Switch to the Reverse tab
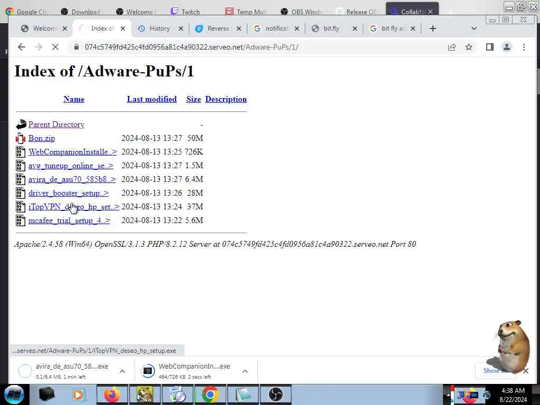 point(218,28)
